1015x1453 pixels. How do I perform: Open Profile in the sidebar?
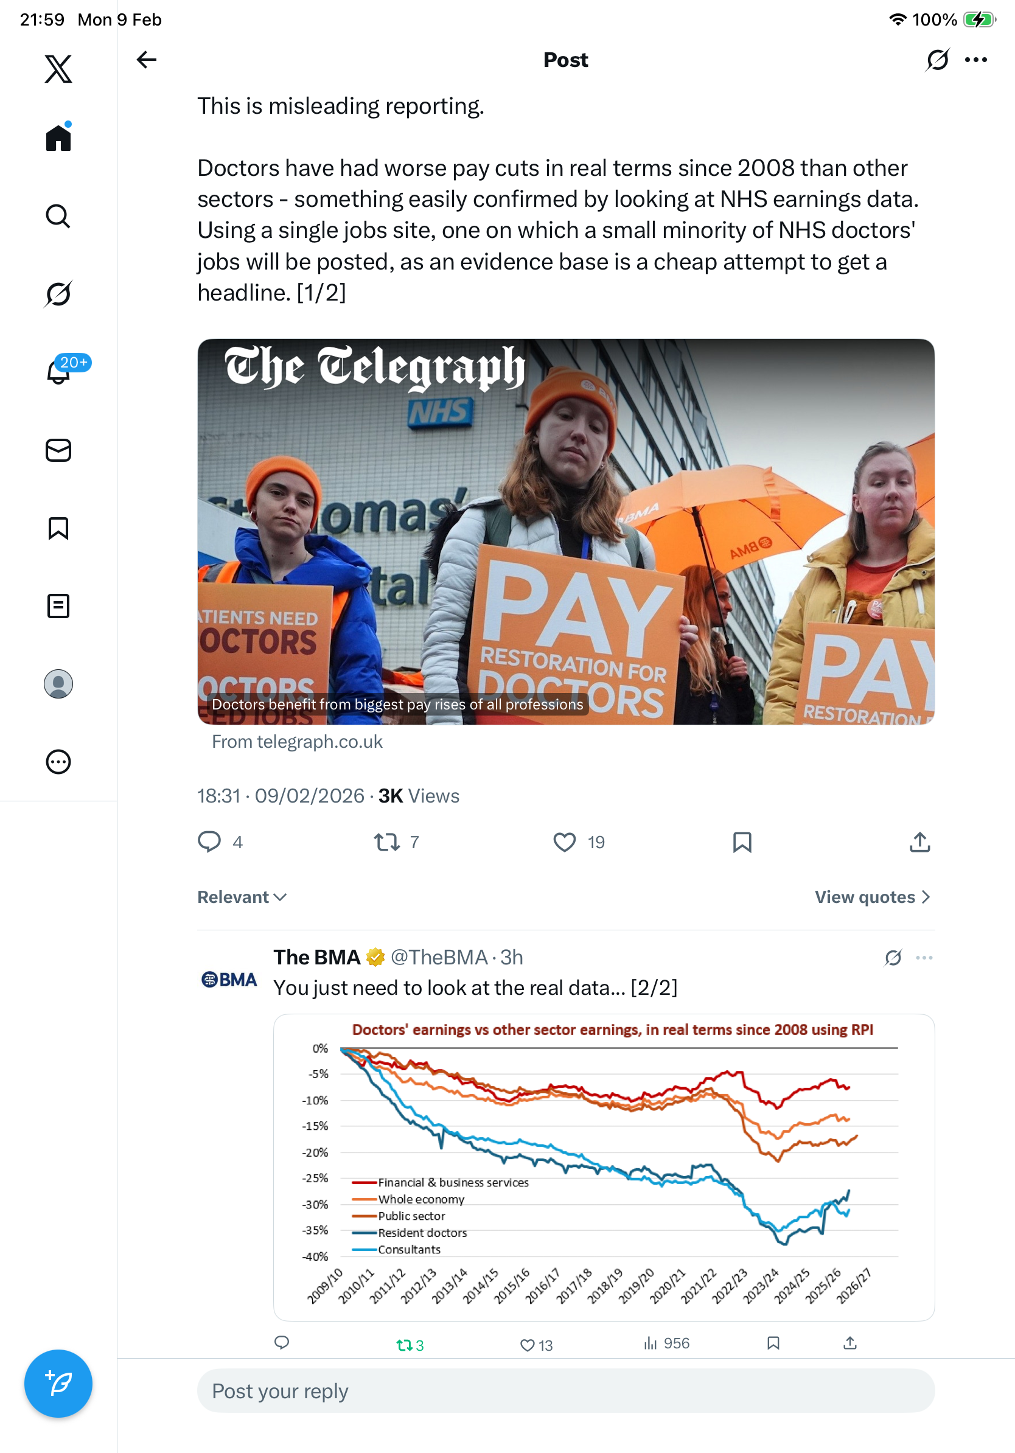58,683
